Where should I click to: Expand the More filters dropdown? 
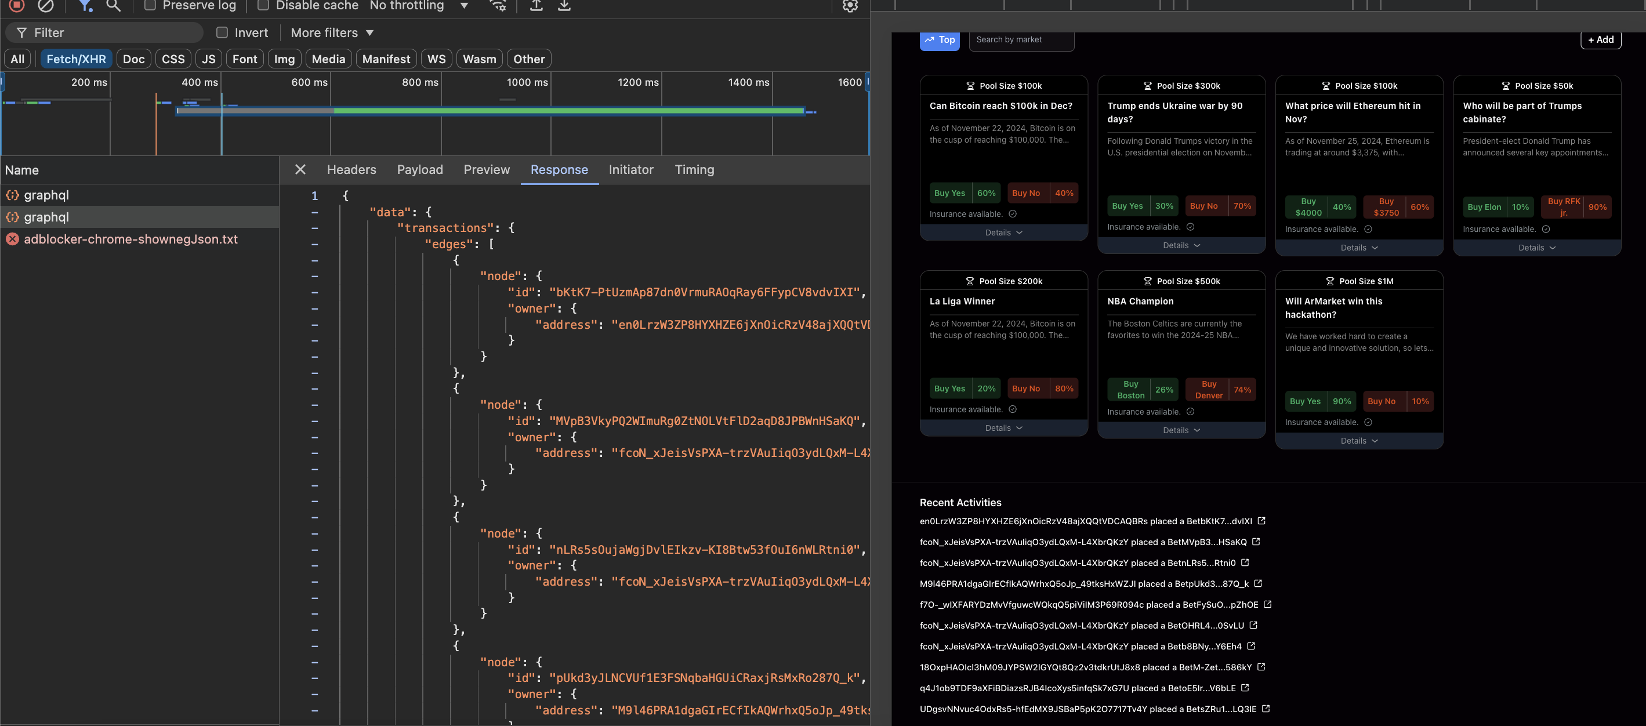click(332, 32)
